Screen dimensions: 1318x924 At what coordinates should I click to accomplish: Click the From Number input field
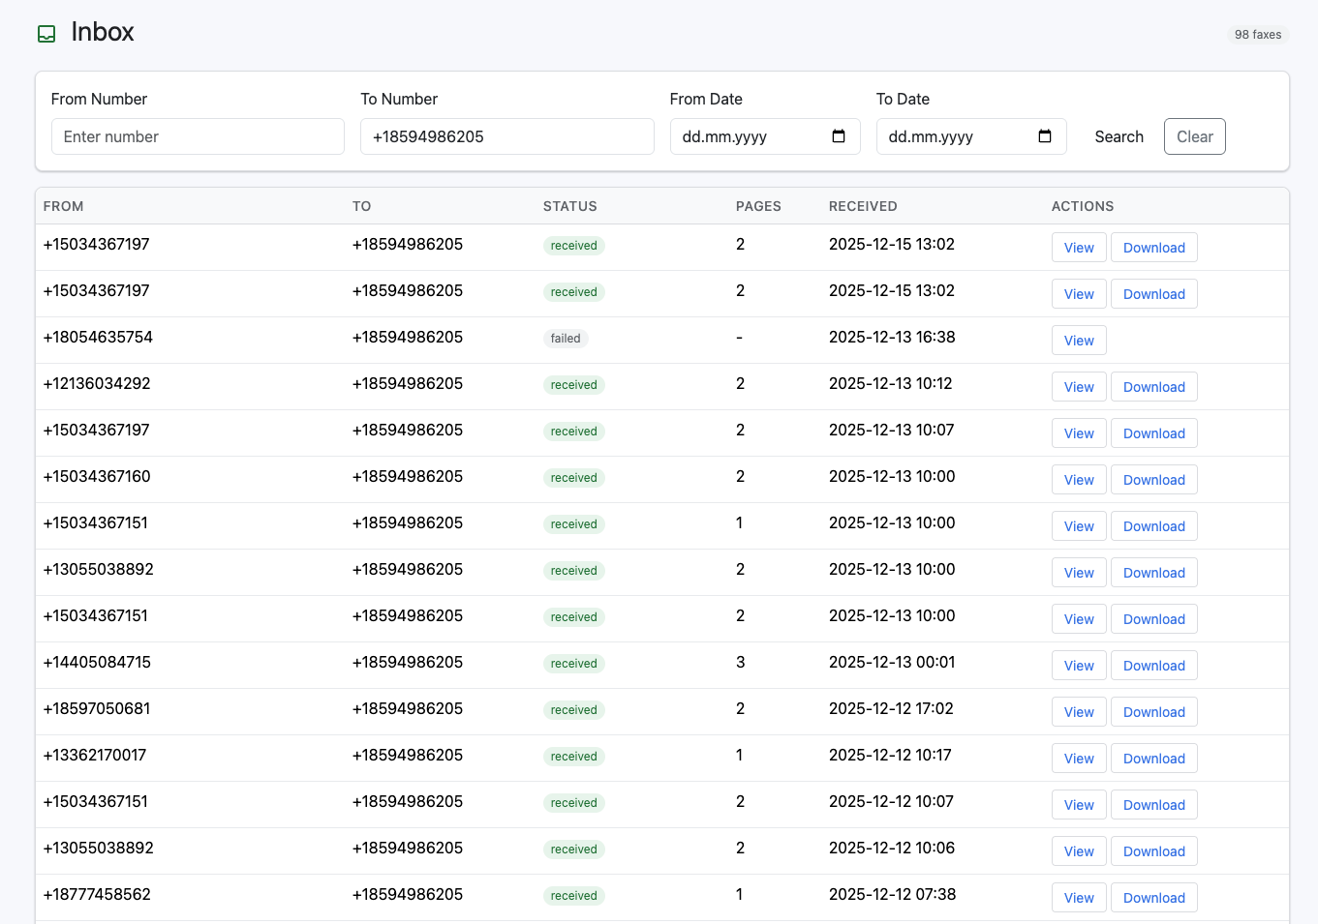[198, 136]
